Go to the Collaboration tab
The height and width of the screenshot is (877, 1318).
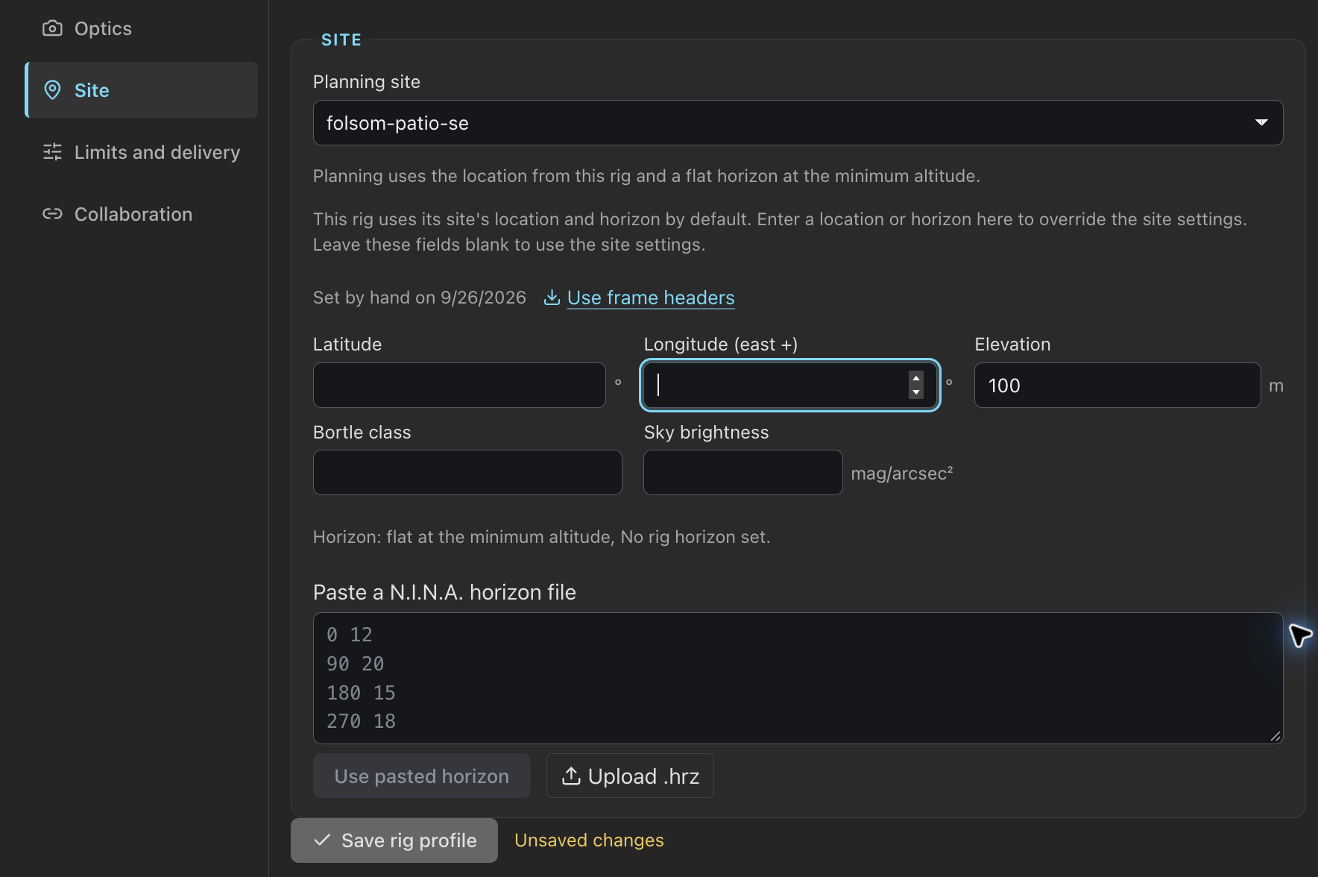click(x=141, y=214)
